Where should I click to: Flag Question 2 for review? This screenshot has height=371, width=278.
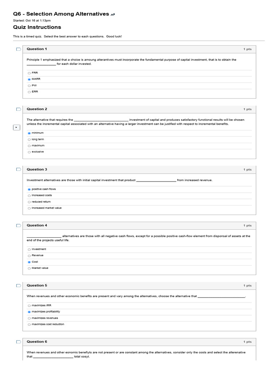(18, 109)
